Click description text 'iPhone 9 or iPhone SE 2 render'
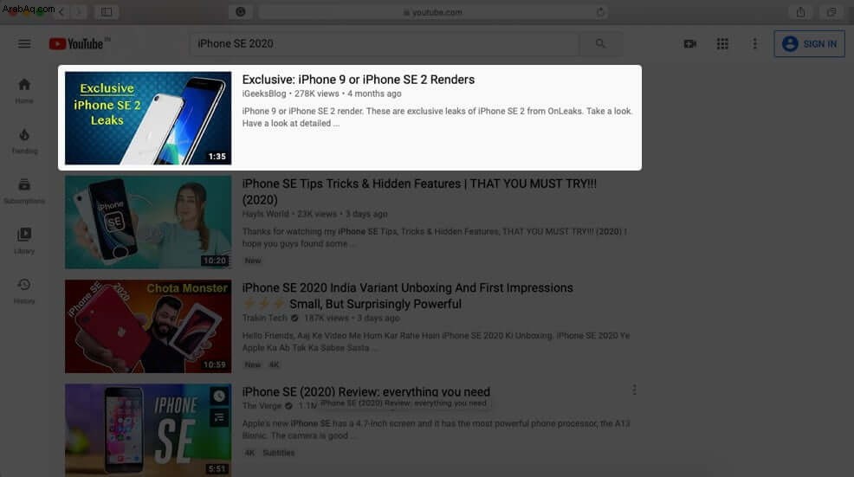854x477 pixels. [302, 111]
